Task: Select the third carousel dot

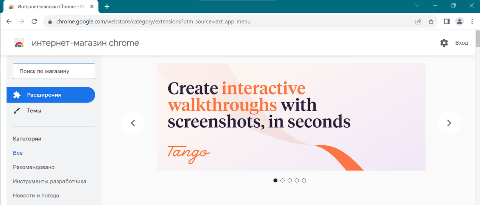Action: [290, 181]
